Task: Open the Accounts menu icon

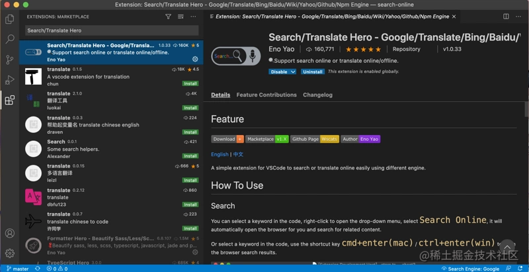Action: point(10,233)
